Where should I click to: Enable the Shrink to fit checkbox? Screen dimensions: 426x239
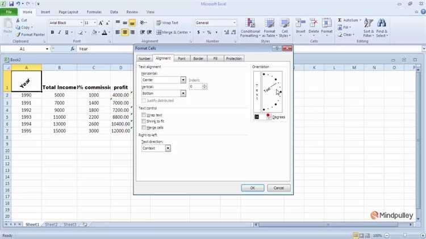coord(144,121)
